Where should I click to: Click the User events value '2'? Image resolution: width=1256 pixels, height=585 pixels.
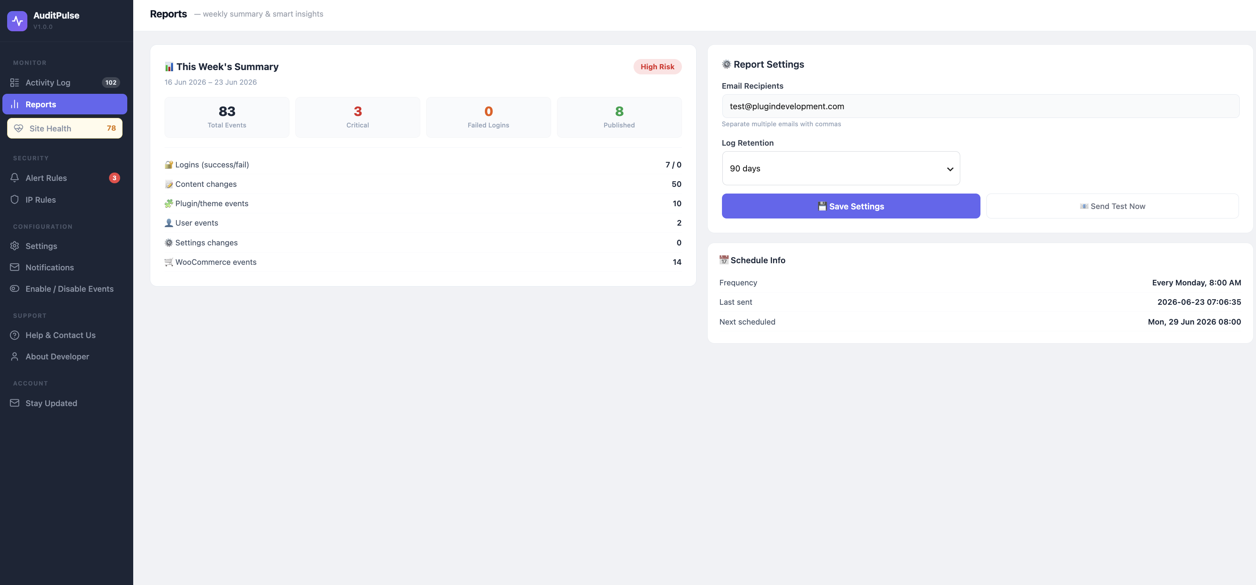(x=679, y=223)
